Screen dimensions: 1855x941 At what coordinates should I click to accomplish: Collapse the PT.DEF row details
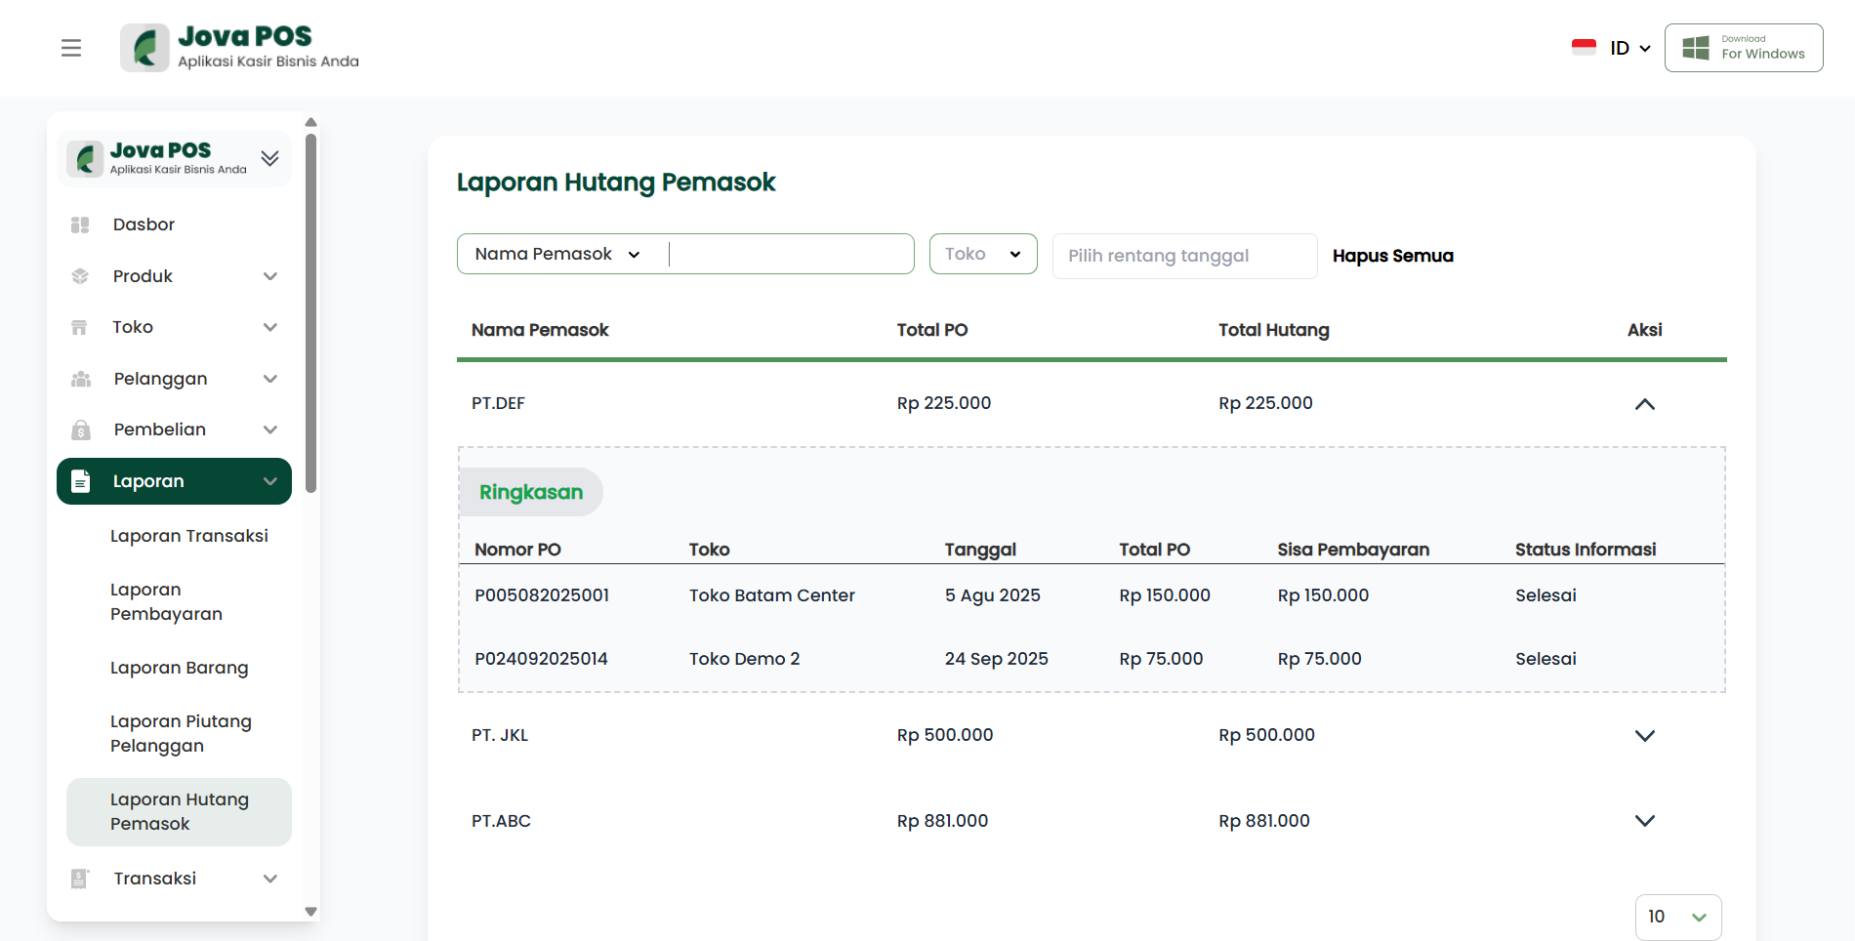pyautogui.click(x=1644, y=404)
